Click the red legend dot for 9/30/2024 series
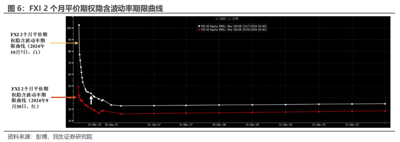Image resolution: width=400 pixels, height=142 pixels. pyautogui.click(x=199, y=30)
